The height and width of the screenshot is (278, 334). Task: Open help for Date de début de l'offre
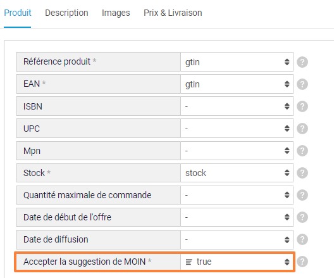click(x=302, y=217)
